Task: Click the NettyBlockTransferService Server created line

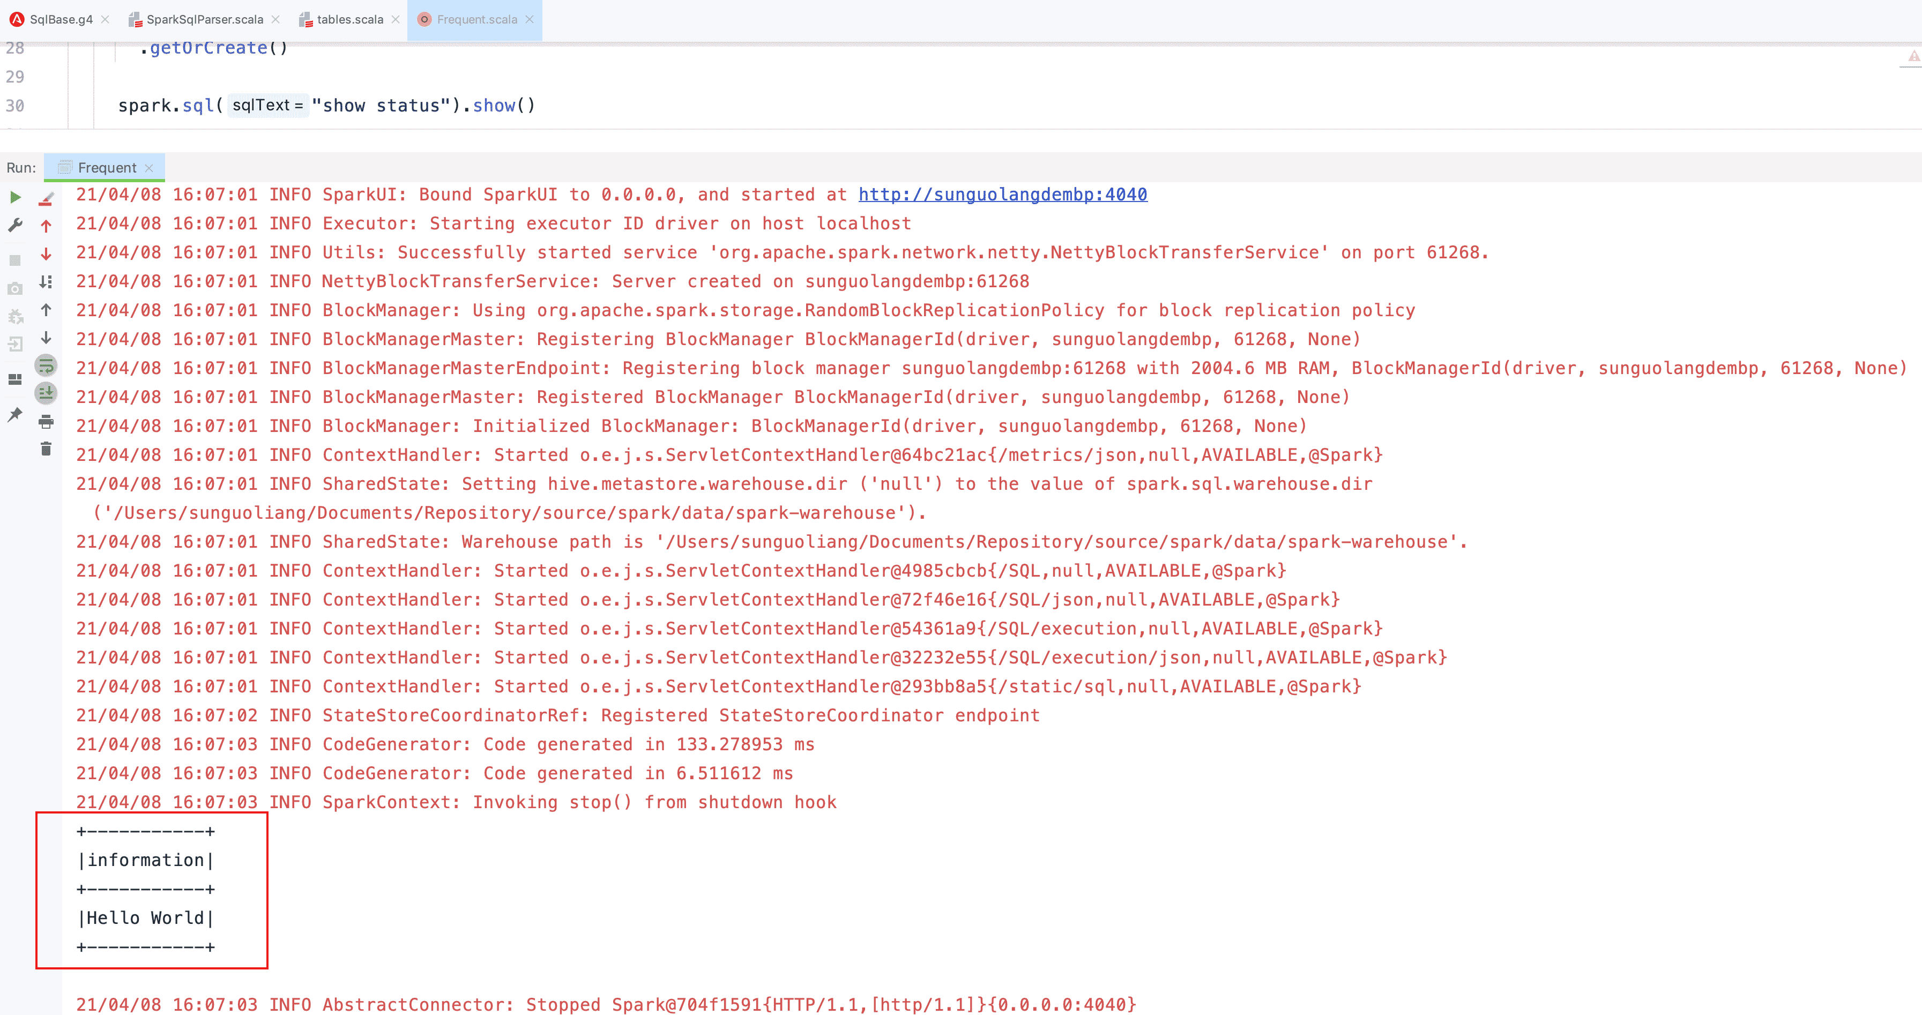Action: point(553,282)
